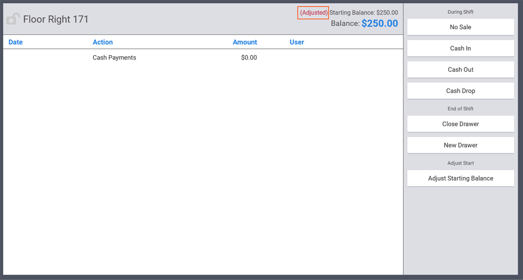Screen dimensions: 523x280
Task: Sort by the Amount column header
Action: [244, 42]
